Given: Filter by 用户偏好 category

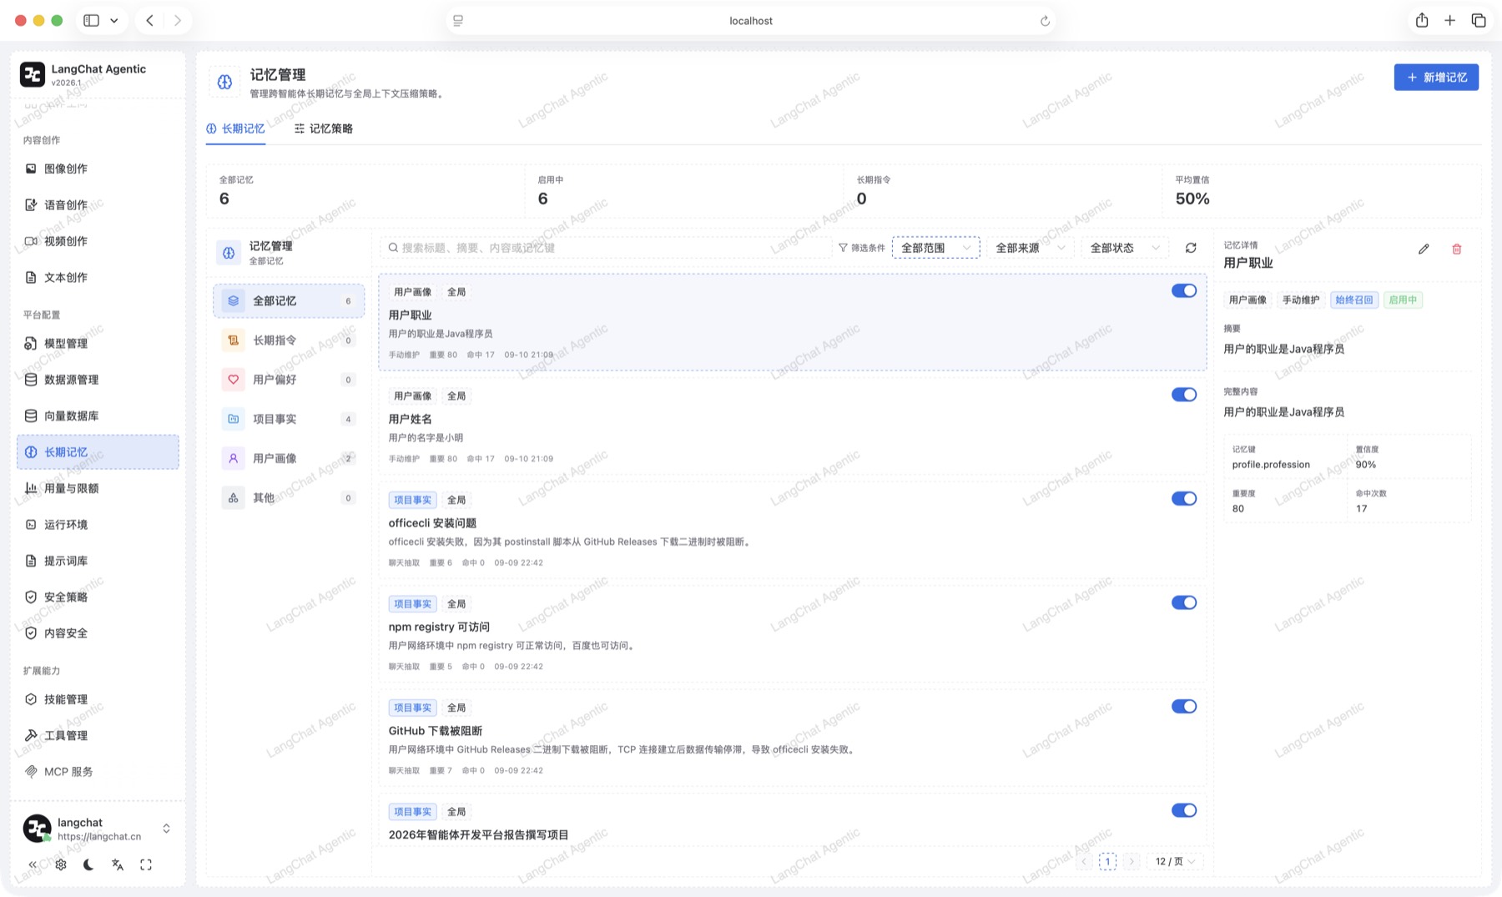Looking at the screenshot, I should click(289, 380).
